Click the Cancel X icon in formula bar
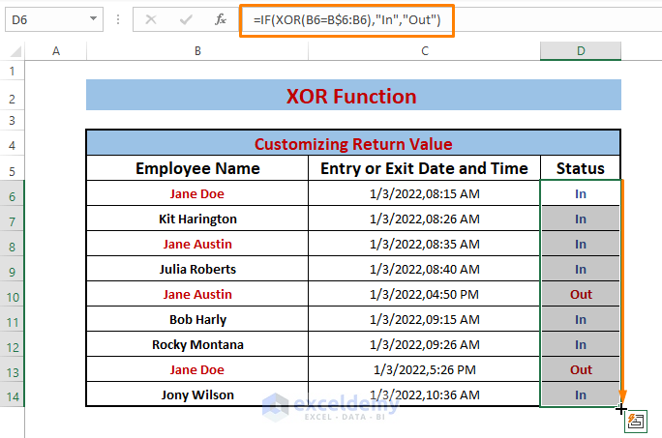This screenshot has width=662, height=438. (x=151, y=19)
